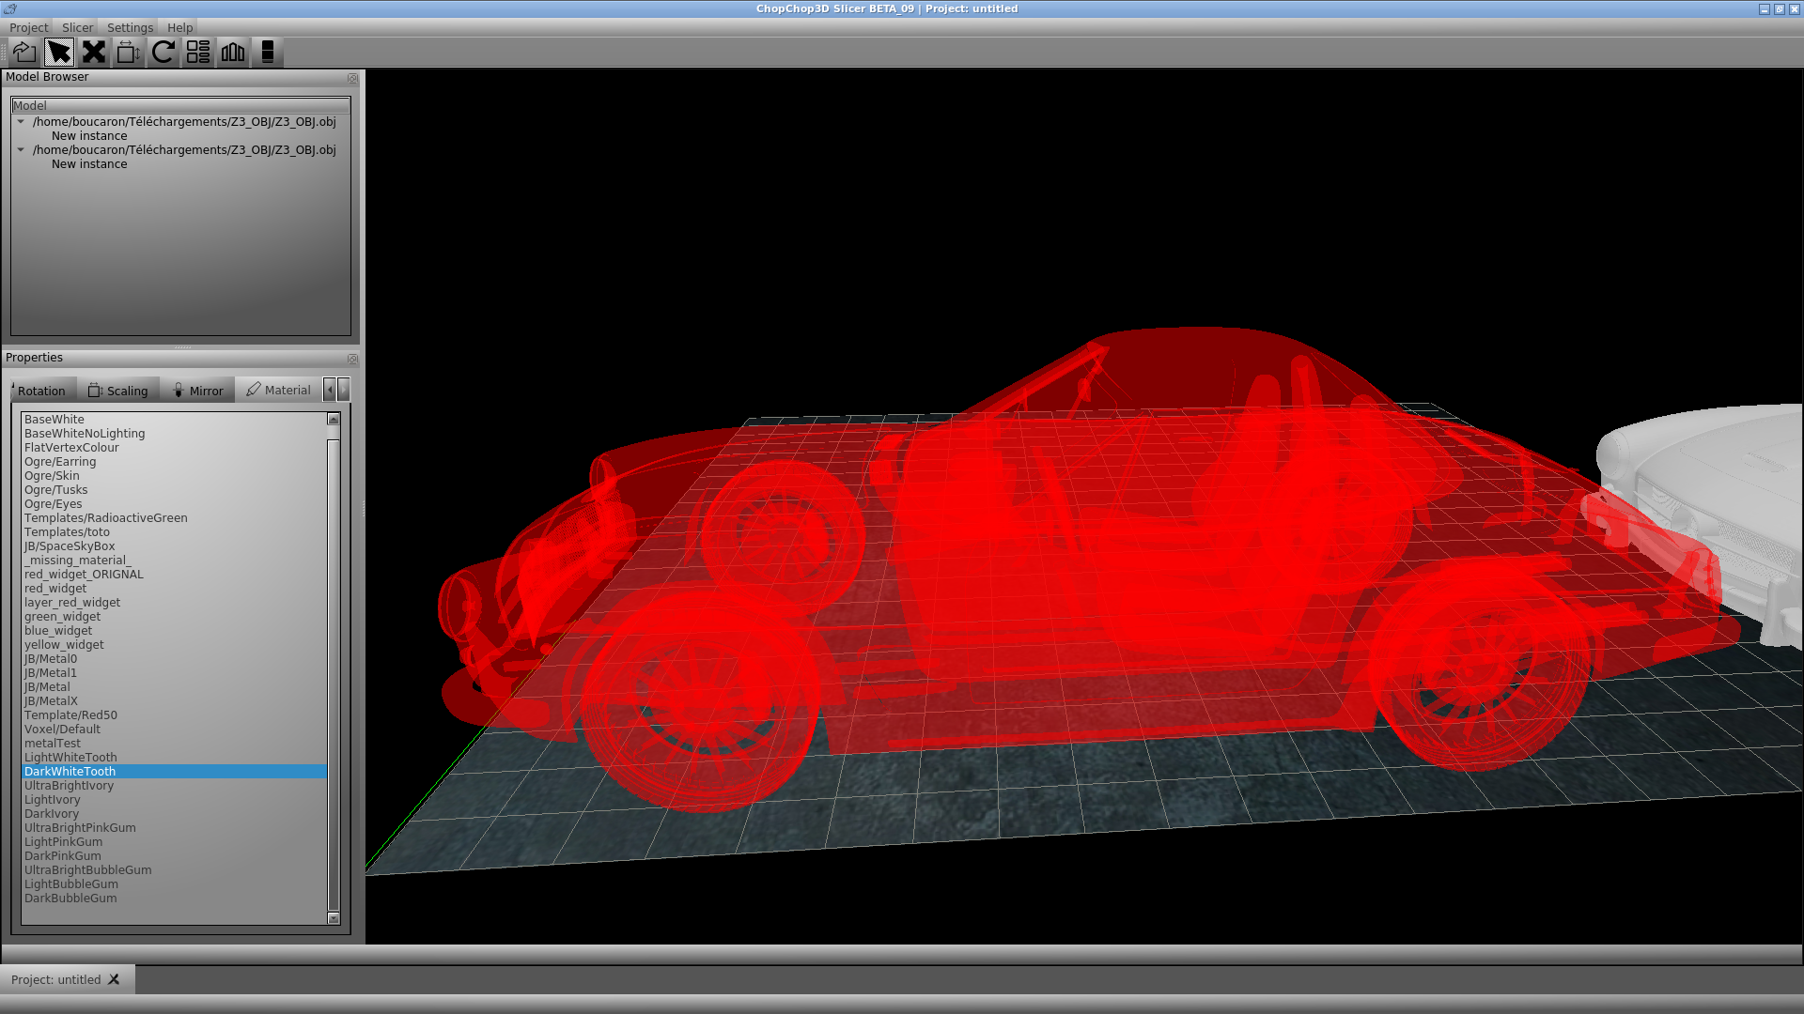The height and width of the screenshot is (1014, 1804).
Task: Select the Templates/RadioactiveGreen material
Action: [105, 518]
